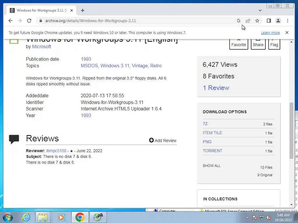Open the muted volume tray icon
The width and height of the screenshot is (298, 223).
pyautogui.click(x=269, y=218)
